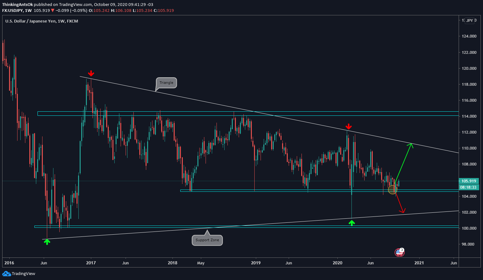Select the Support Zone callout label
Screen dimensions: 483x280
point(207,240)
